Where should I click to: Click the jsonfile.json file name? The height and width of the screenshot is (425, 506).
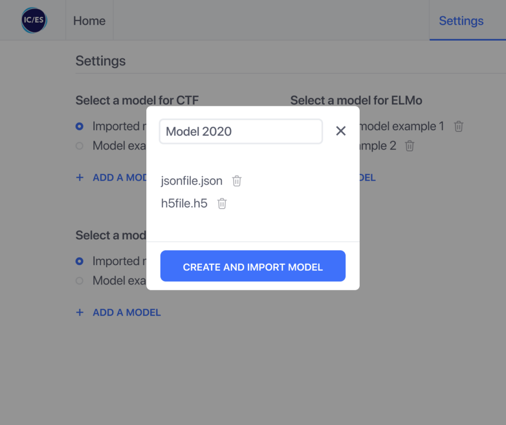[x=192, y=181]
